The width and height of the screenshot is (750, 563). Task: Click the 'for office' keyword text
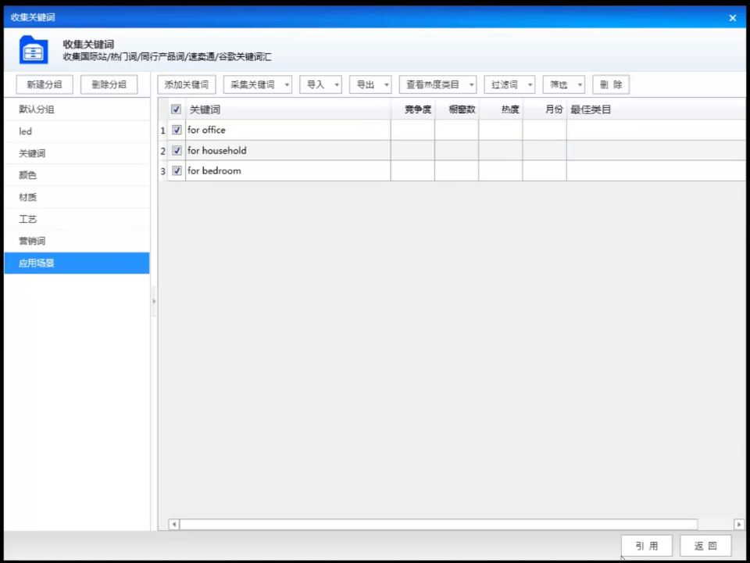click(206, 130)
